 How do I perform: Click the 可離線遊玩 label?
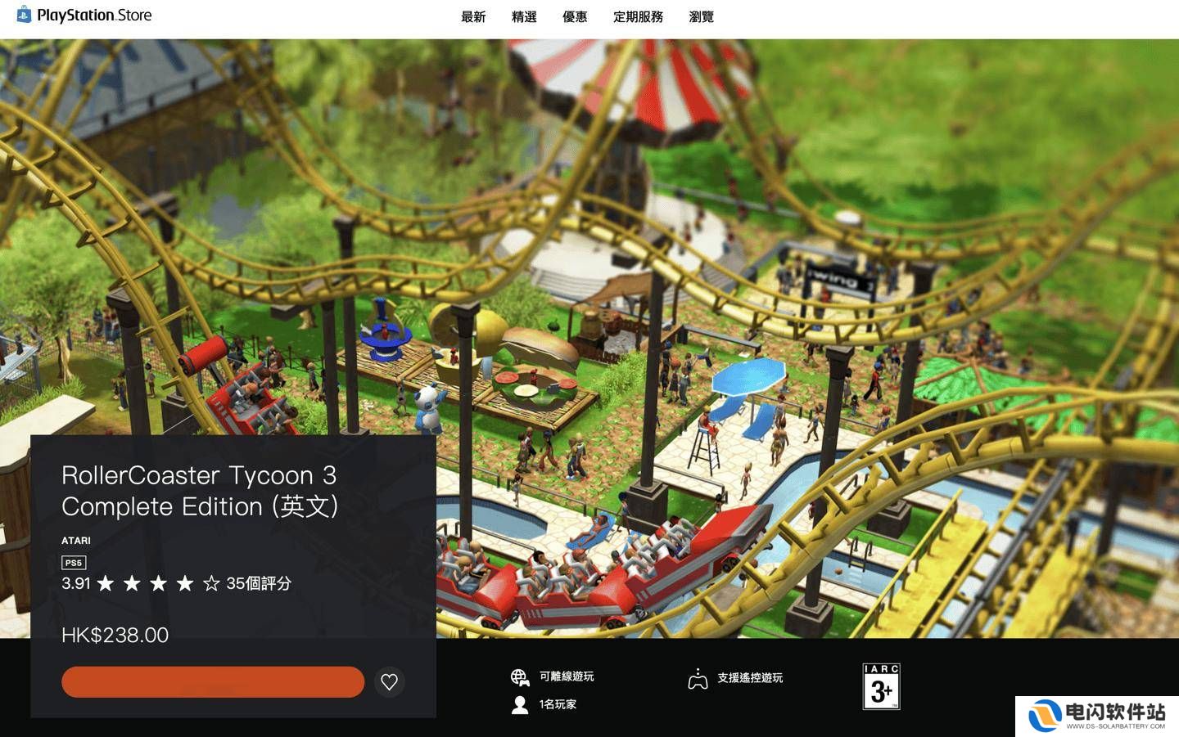[x=567, y=676]
